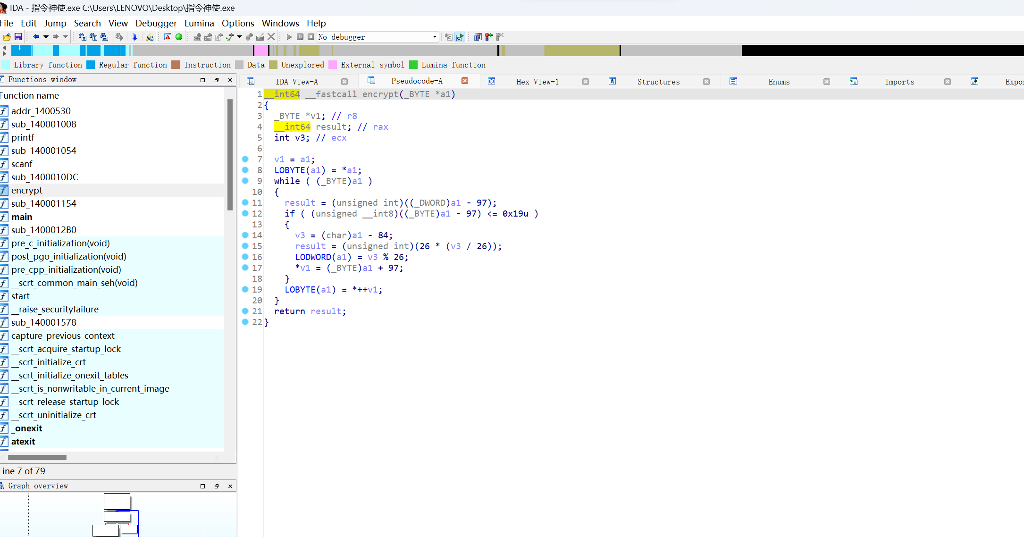The height and width of the screenshot is (537, 1024).
Task: Float the Functions window panel
Action: 217,80
